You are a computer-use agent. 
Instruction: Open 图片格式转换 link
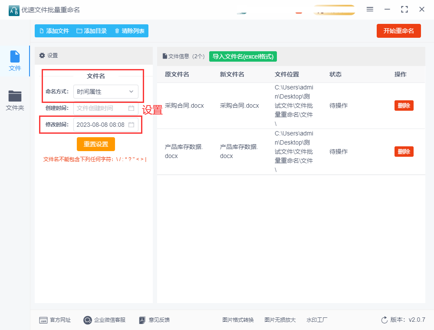[238, 320]
